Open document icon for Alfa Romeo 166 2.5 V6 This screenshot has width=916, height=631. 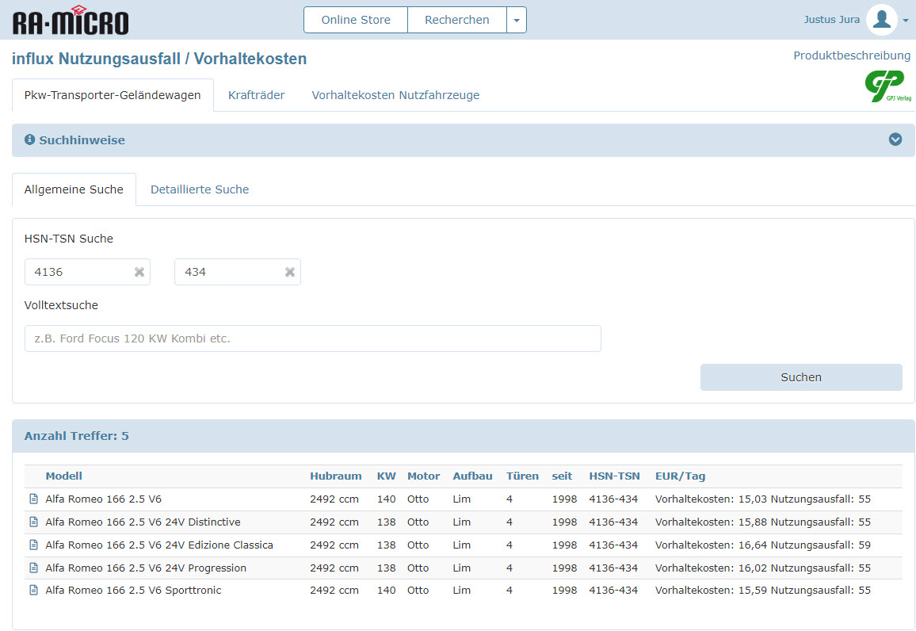pyautogui.click(x=33, y=499)
